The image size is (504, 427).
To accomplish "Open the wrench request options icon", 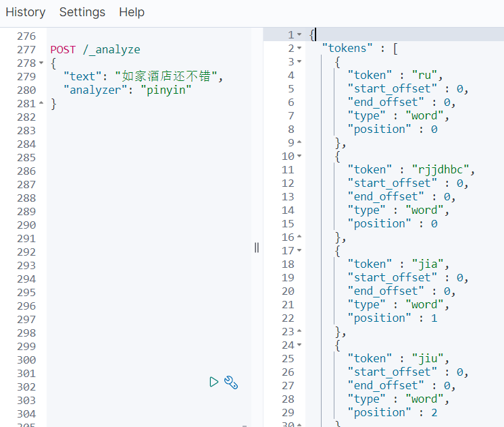I will 231,382.
